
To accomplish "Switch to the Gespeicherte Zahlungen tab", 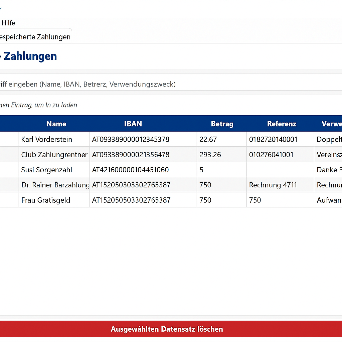I will (x=35, y=37).
